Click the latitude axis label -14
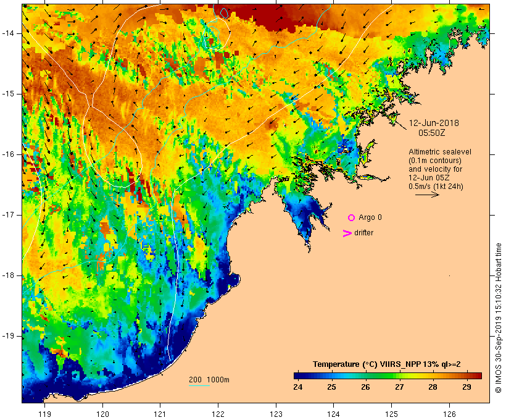Viewport: 506px width, 420px height. (x=8, y=33)
